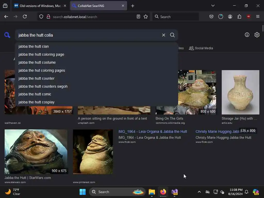Open IMG_1964 Leia Organa & Jabba link

click(x=153, y=131)
